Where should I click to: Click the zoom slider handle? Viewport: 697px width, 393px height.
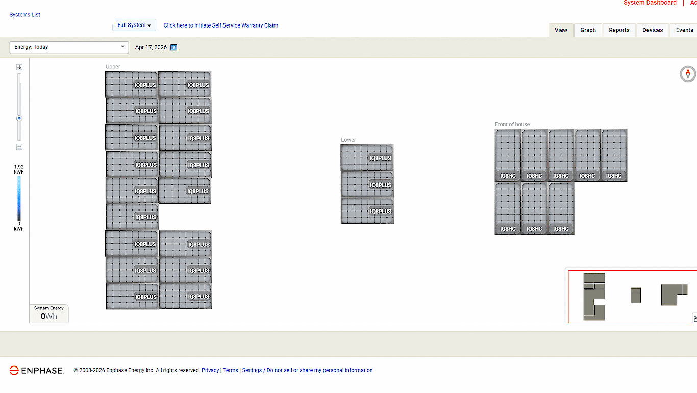click(x=19, y=118)
